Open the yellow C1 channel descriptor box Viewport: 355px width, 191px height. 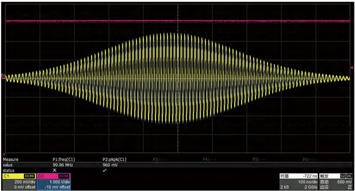pyautogui.click(x=19, y=181)
